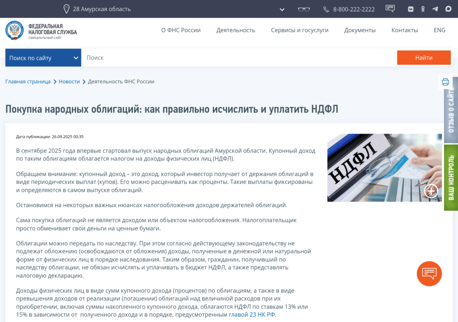The width and height of the screenshot is (458, 322).
Task: Open the Деятельность menu
Action: click(236, 30)
